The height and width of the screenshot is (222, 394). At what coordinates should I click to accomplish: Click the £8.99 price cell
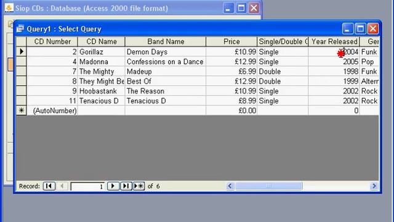(231, 101)
